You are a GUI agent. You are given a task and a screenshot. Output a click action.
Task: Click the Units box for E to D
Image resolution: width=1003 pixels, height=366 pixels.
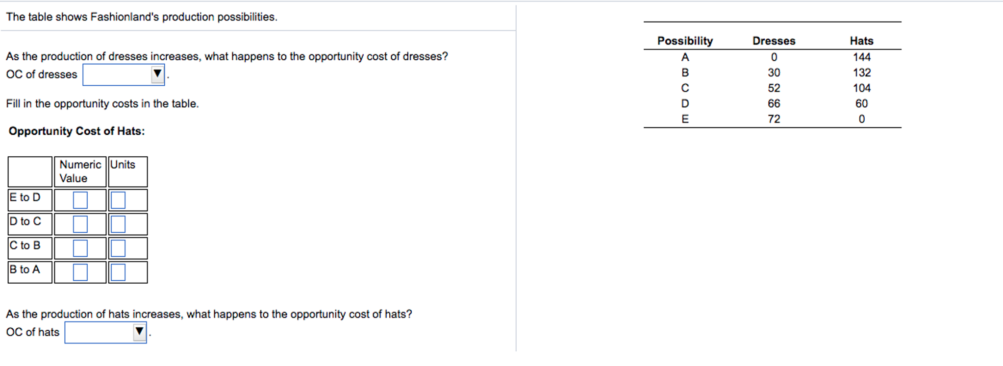click(x=117, y=200)
